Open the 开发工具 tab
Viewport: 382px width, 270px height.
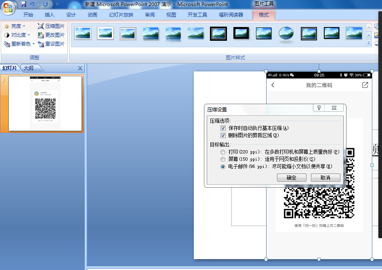coord(197,15)
